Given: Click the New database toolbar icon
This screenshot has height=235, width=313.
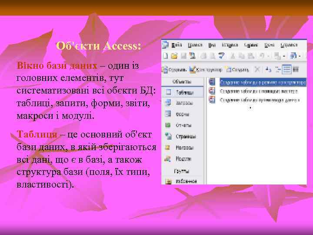Looking at the screenshot, I should point(166,56).
